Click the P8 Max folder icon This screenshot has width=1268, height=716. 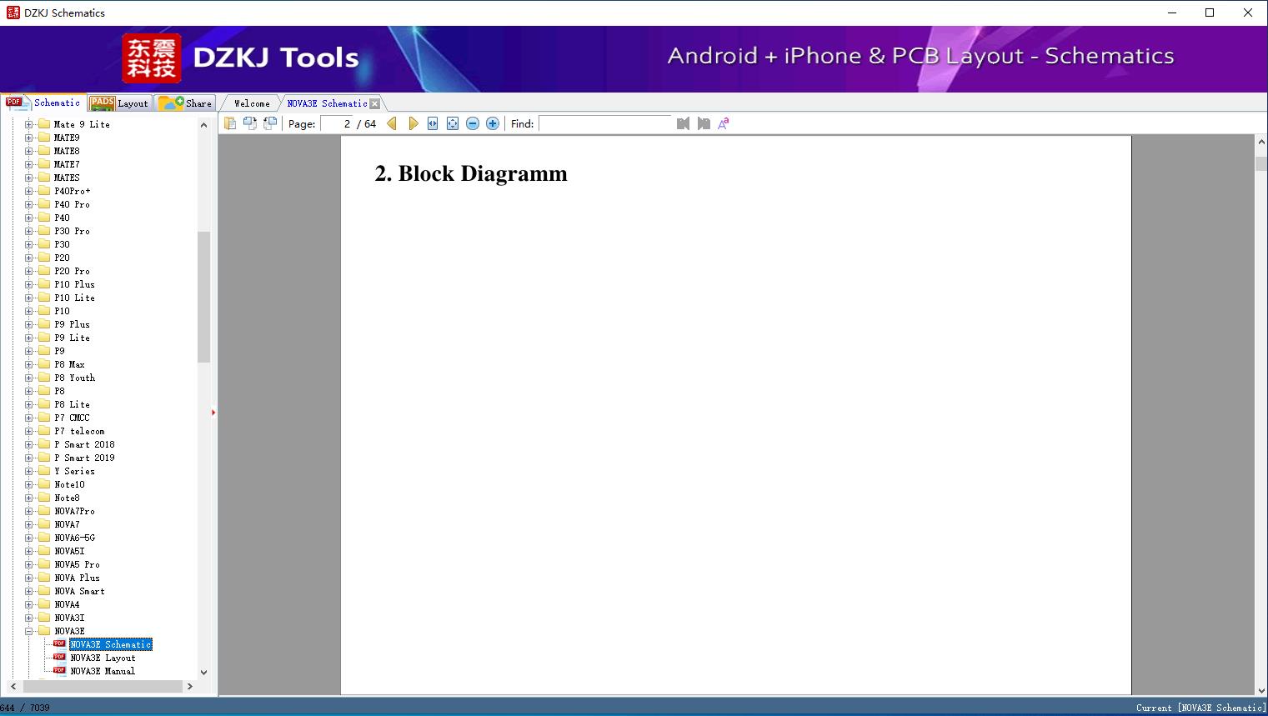pos(44,364)
